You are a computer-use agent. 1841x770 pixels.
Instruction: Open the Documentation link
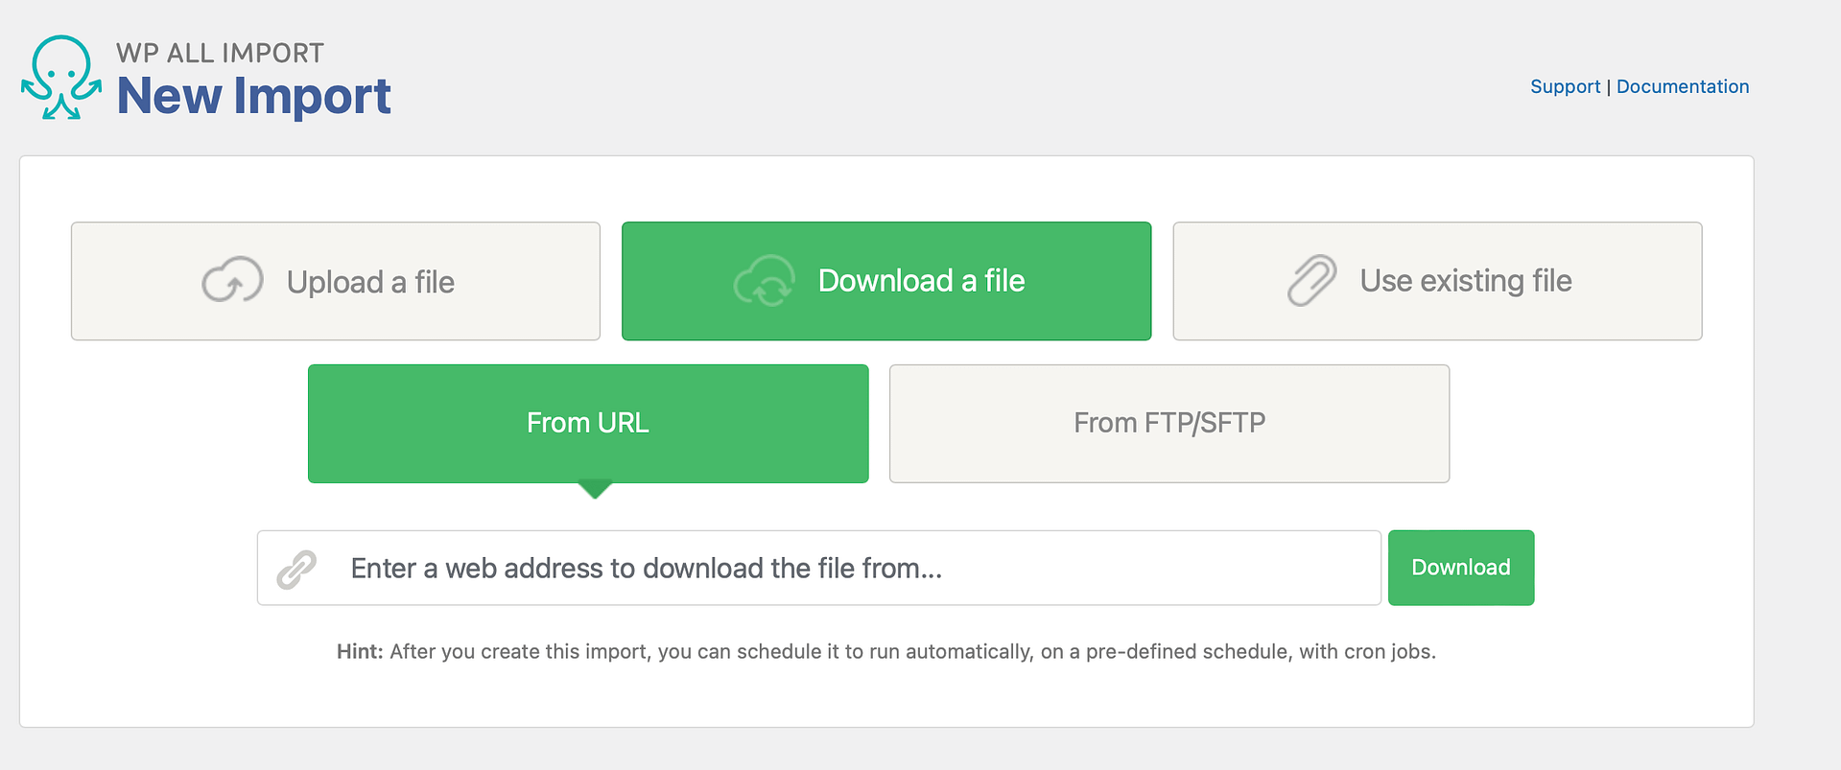click(x=1682, y=86)
